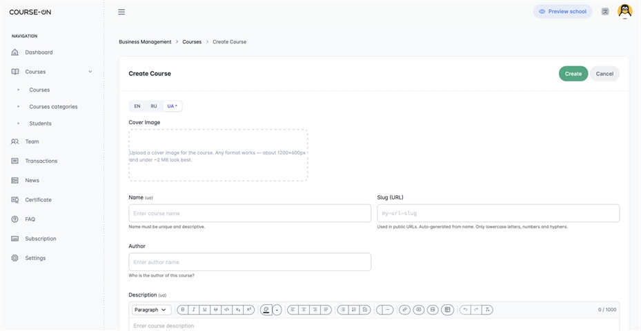
Task: Undo the last edit in the description
Action: pos(465,310)
